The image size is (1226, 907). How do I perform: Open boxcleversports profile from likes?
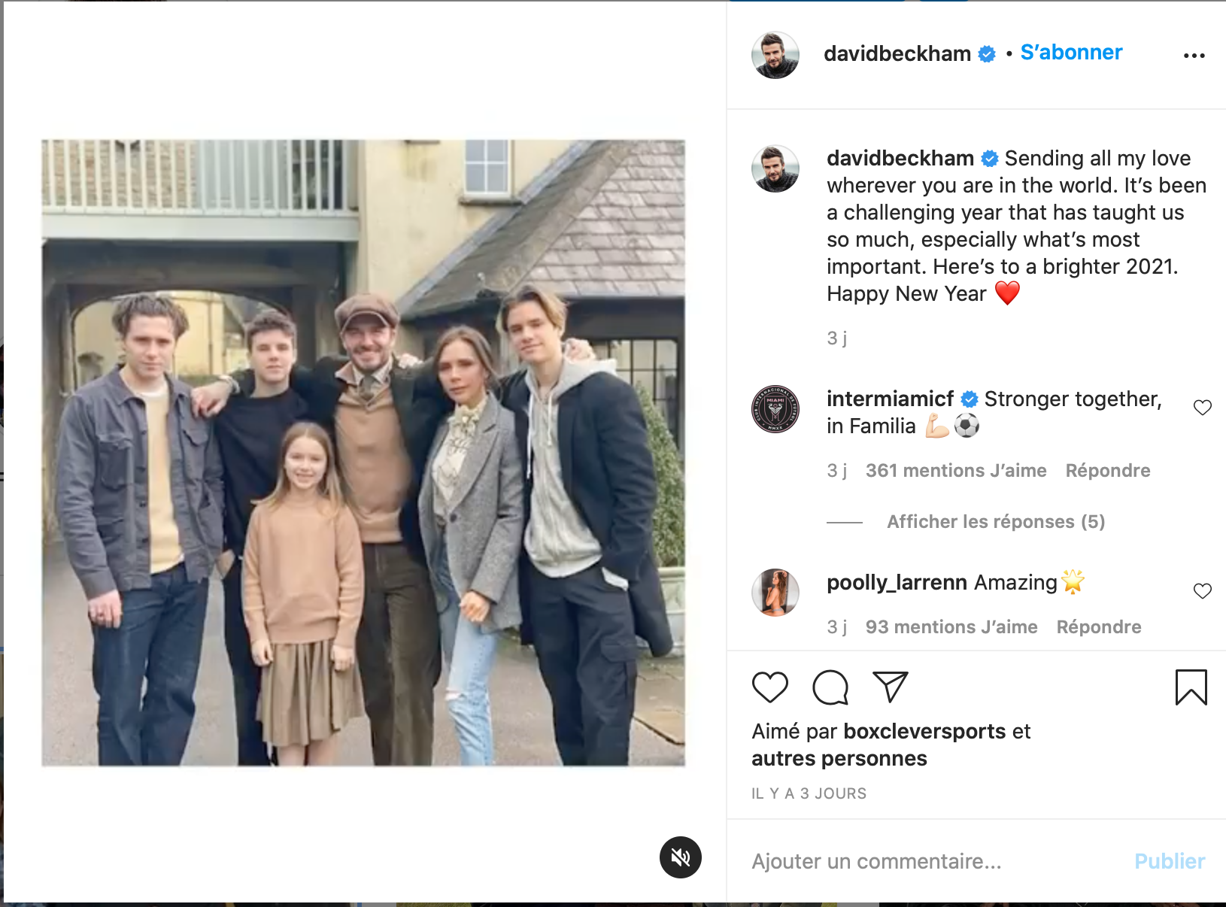[x=924, y=732]
